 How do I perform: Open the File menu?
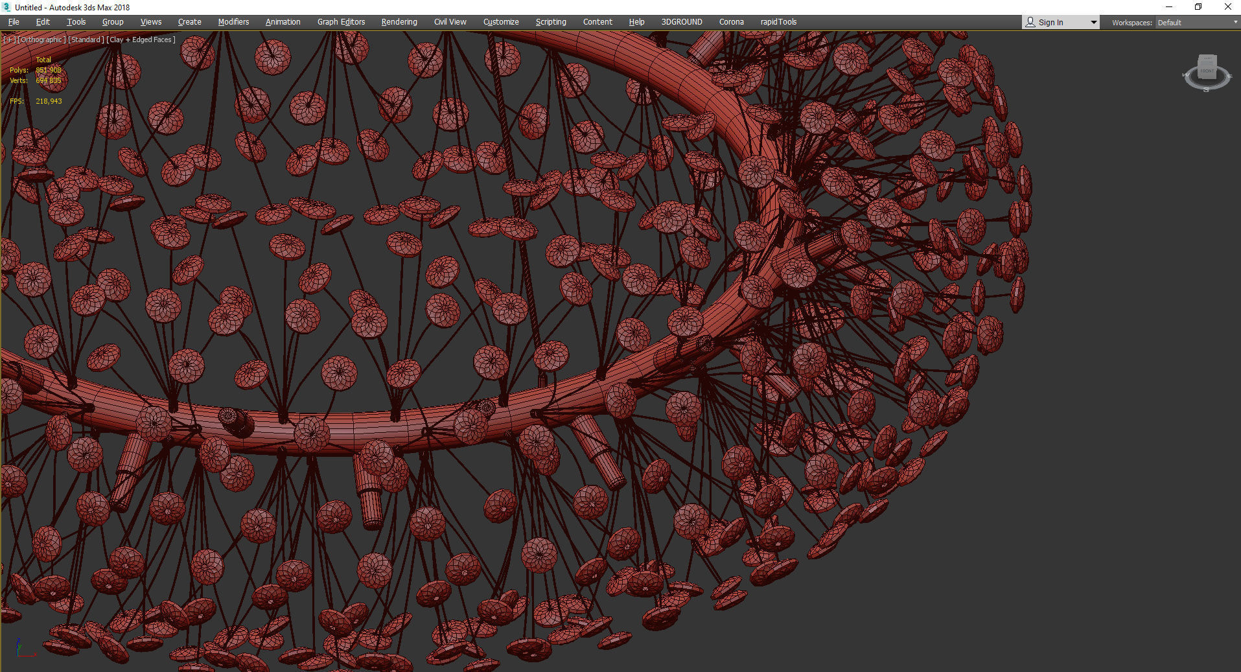[x=14, y=22]
